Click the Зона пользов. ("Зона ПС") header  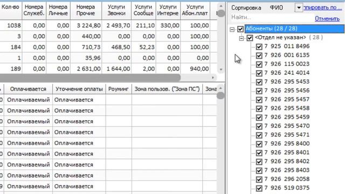point(167,89)
